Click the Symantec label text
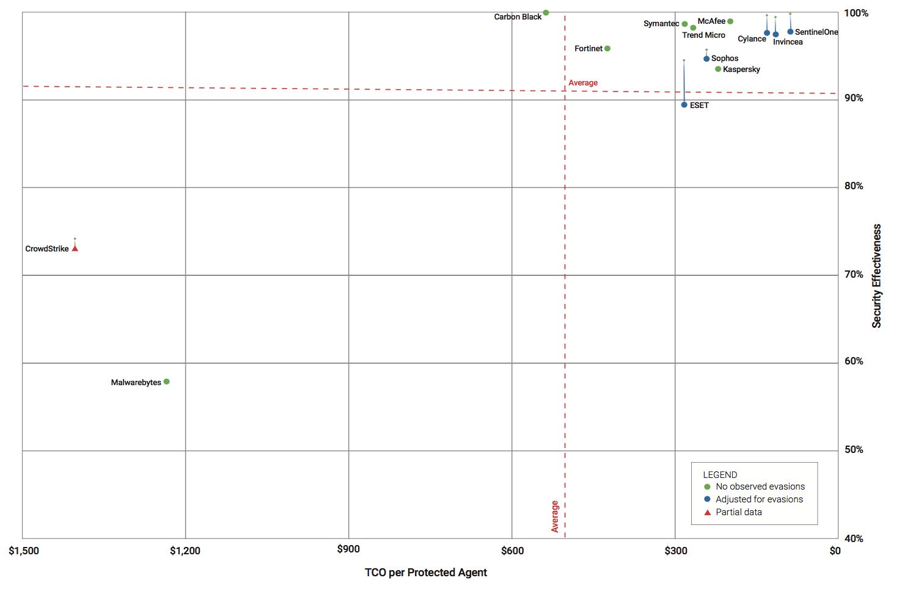The image size is (902, 597). click(661, 23)
